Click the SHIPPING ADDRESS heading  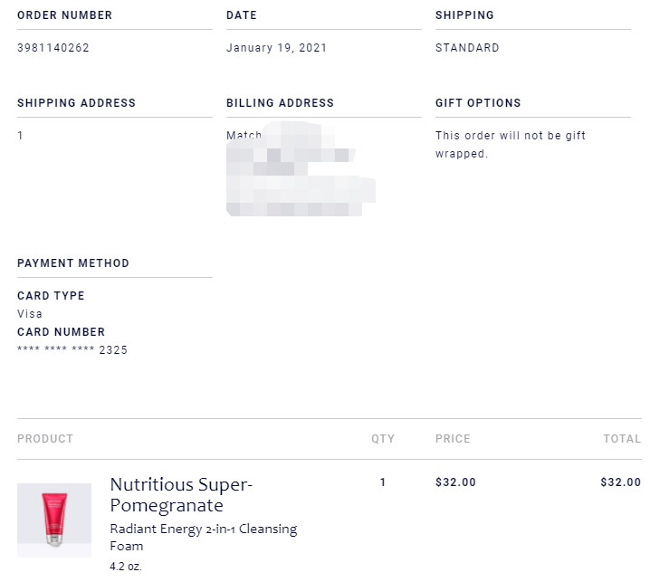(77, 103)
